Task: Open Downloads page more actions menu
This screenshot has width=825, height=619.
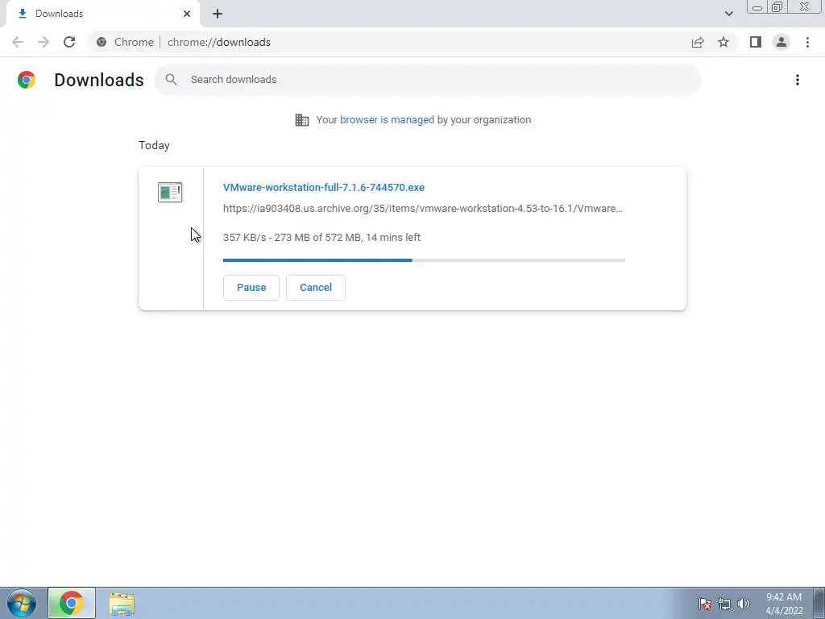Action: coord(798,80)
